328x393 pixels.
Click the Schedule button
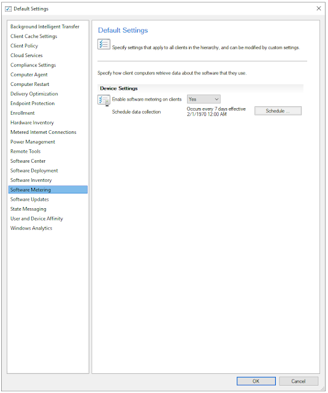click(x=278, y=111)
